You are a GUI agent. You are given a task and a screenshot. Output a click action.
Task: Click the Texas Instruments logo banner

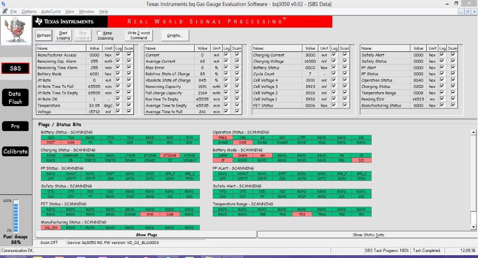point(70,21)
